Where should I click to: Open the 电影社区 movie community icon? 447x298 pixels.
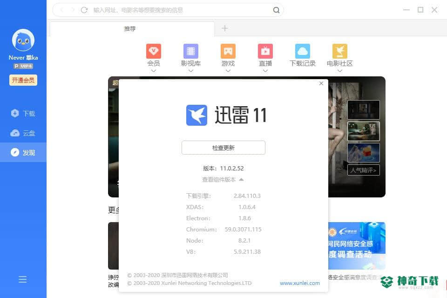340,51
